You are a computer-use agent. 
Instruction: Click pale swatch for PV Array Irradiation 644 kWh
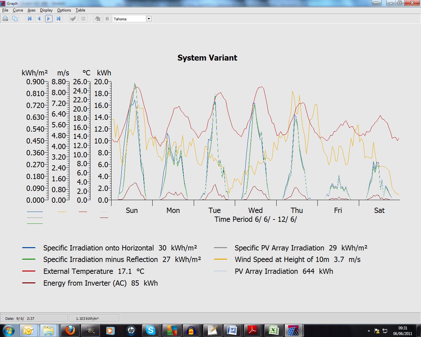click(220, 271)
